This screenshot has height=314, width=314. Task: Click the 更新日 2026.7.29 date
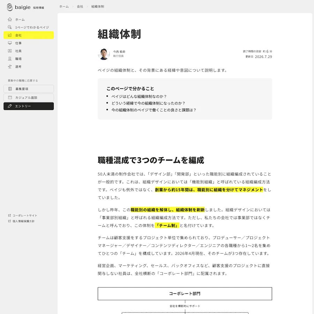coord(259,57)
